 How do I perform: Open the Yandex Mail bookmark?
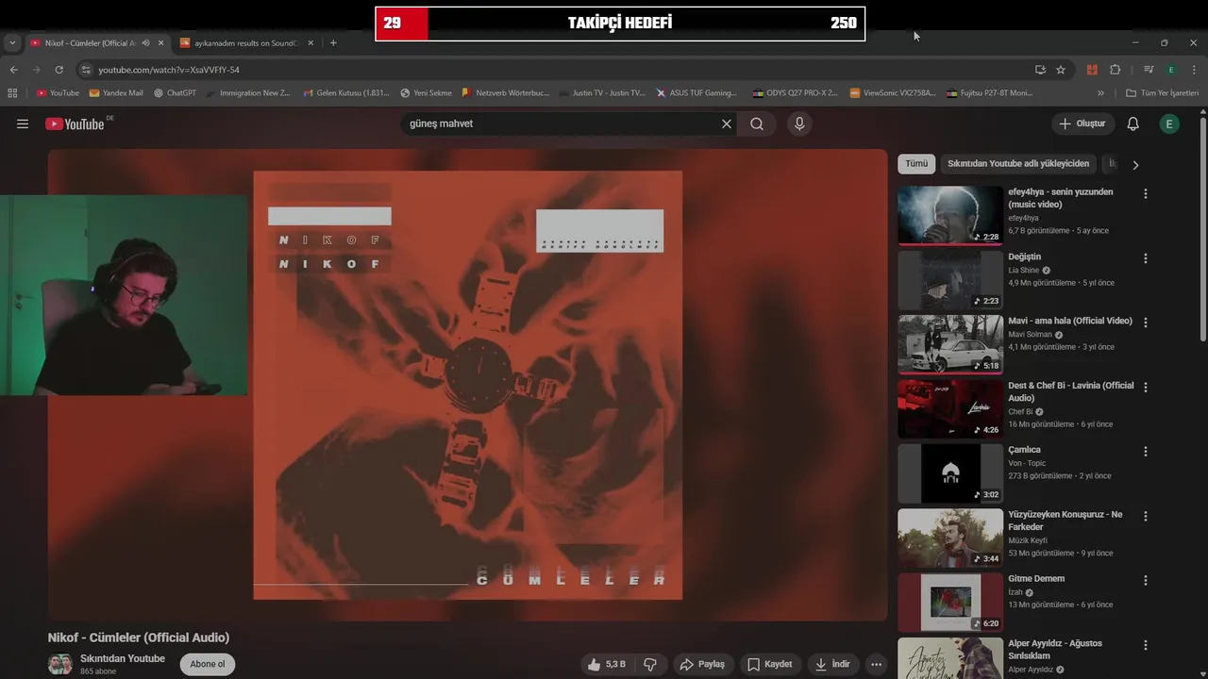click(x=116, y=93)
